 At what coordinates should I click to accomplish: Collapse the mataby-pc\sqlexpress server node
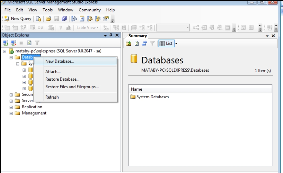pyautogui.click(x=5, y=51)
